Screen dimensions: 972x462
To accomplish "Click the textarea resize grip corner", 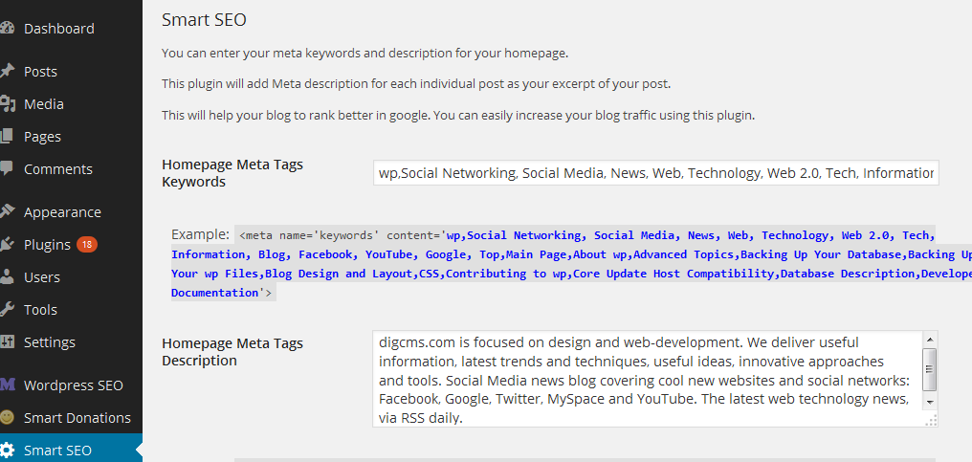I will click(931, 421).
